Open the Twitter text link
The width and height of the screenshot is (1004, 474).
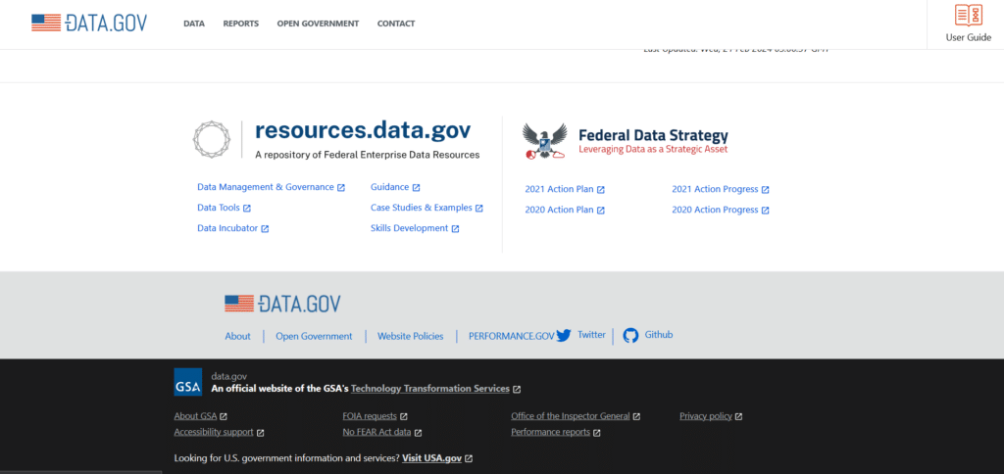[591, 335]
